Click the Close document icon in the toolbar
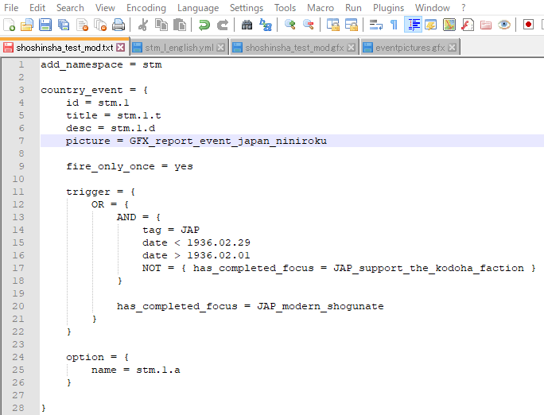 (x=82, y=25)
